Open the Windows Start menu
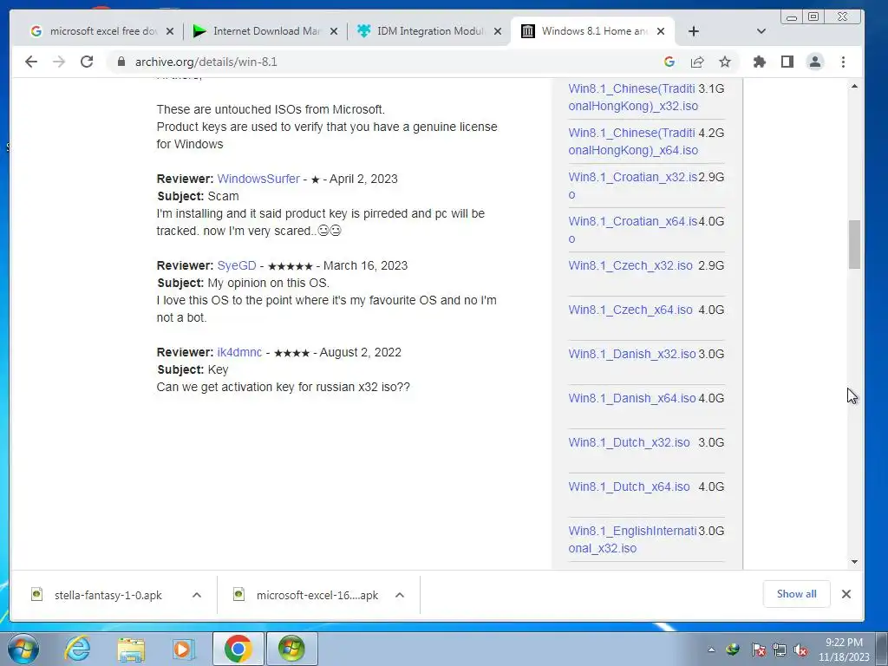This screenshot has width=888, height=666. pos(23,649)
